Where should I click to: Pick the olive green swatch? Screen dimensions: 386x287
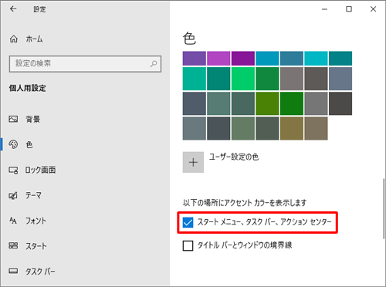(267, 103)
